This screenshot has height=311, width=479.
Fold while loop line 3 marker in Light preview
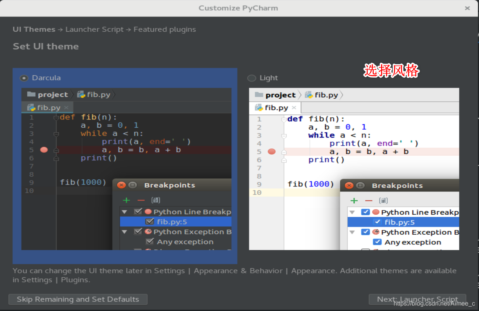(x=284, y=135)
